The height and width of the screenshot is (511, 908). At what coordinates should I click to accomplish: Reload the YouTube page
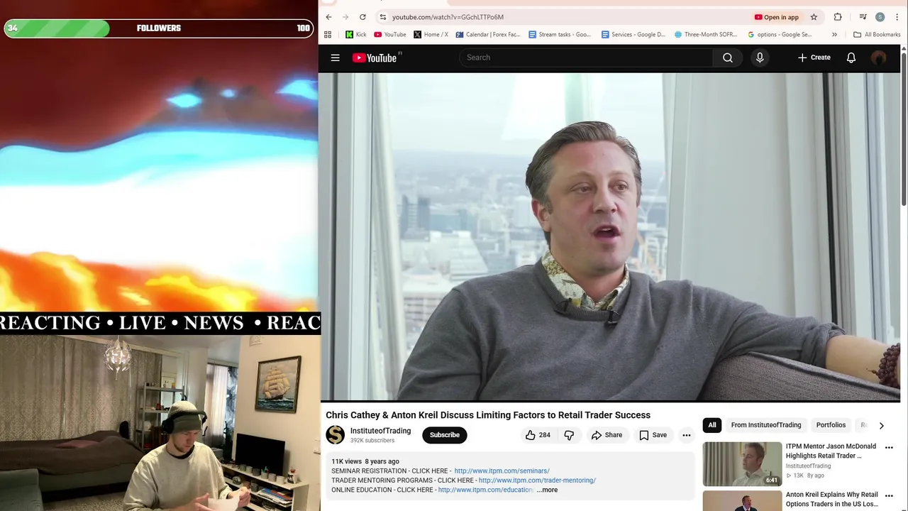coord(362,17)
